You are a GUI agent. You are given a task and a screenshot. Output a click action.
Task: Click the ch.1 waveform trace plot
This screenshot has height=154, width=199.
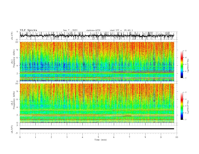click(x=97, y=36)
